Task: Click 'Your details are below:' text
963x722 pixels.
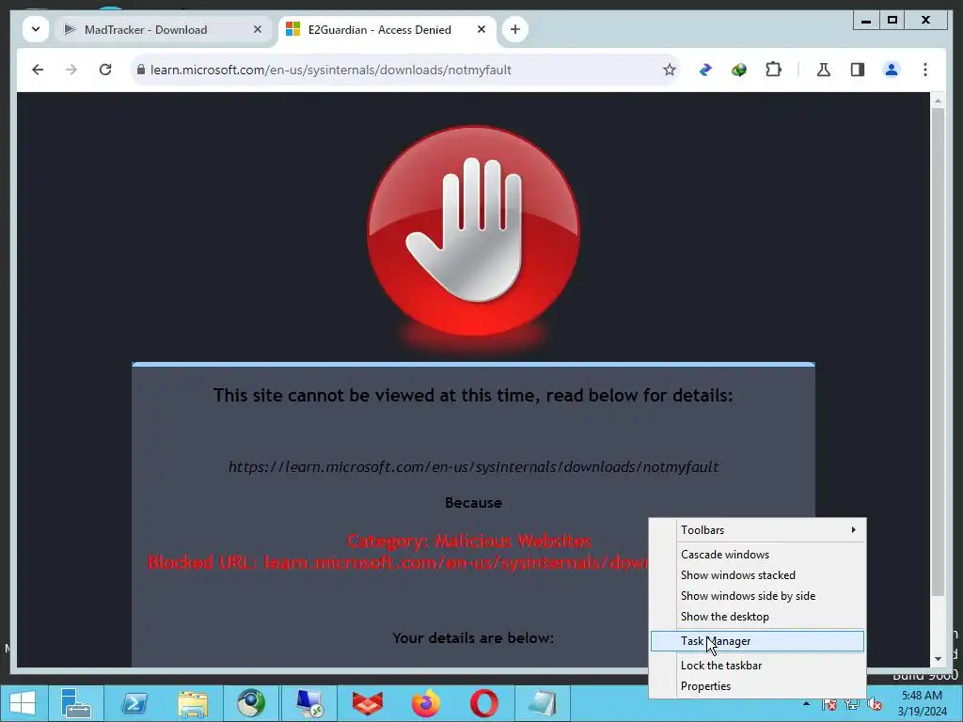Action: [x=473, y=638]
